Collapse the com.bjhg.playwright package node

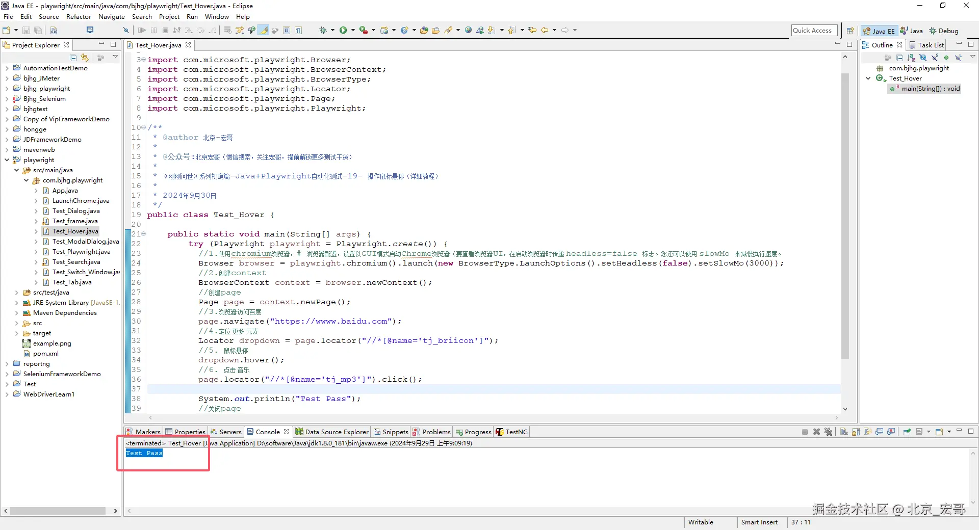pos(27,180)
